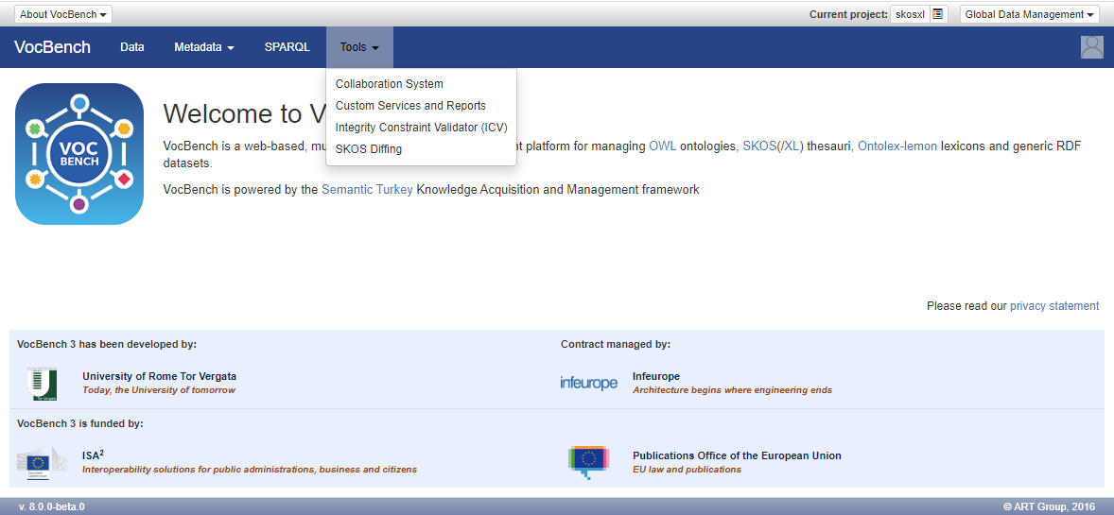Open the SPARQL page
Screen dimensions: 1114x515
287,47
